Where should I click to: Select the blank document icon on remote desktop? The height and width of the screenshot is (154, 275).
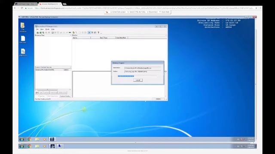23,39
